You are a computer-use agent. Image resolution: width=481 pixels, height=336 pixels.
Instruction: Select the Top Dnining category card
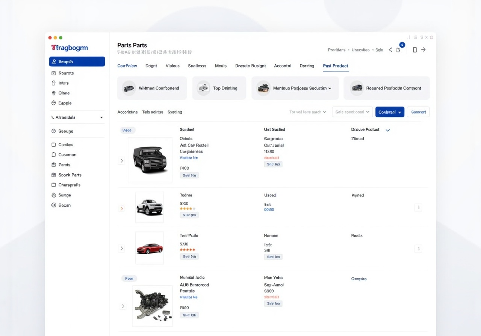(219, 88)
